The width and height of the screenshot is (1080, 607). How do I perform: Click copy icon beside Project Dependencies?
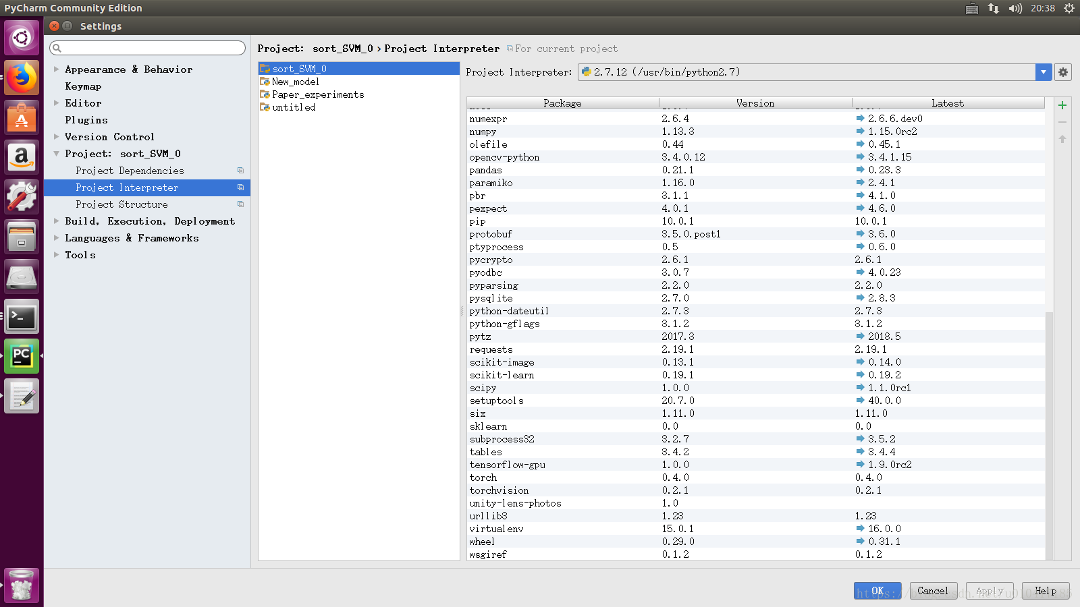pos(240,171)
